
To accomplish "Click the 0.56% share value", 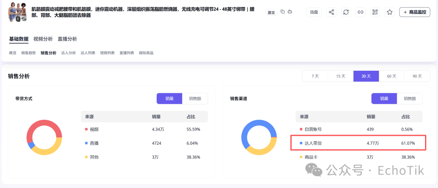I will tap(407, 129).
